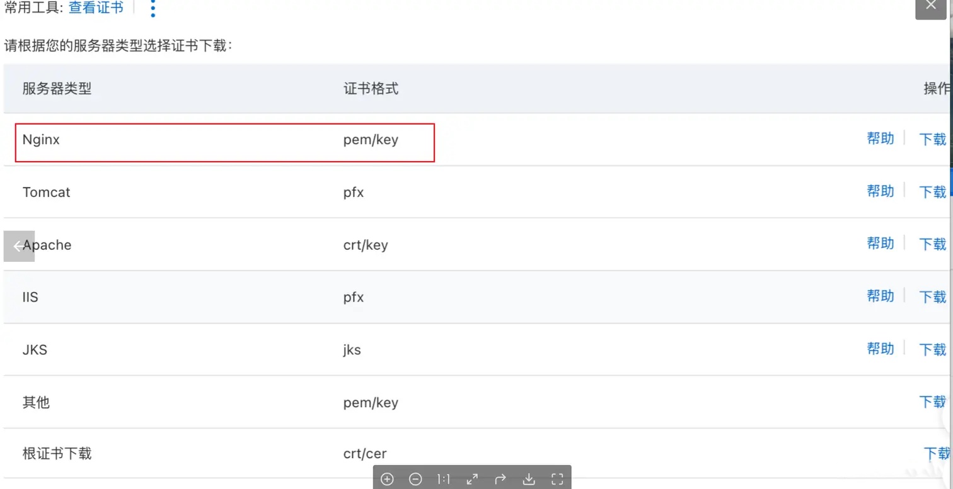This screenshot has height=489, width=953.
Task: Open help for JKS certificate
Action: (880, 349)
